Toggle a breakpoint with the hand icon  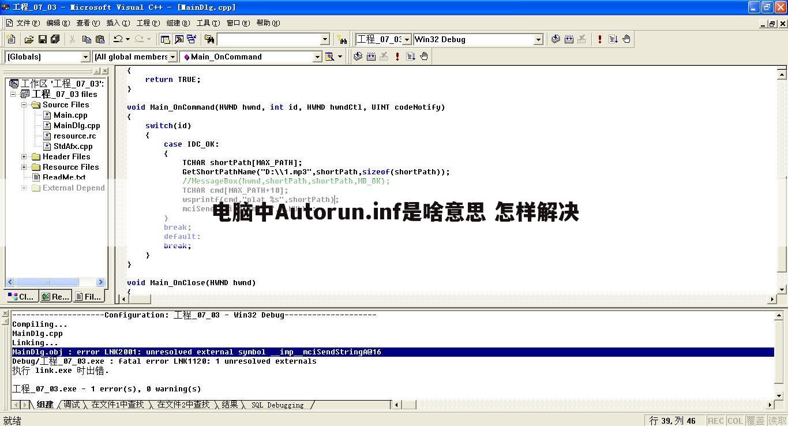click(x=627, y=39)
